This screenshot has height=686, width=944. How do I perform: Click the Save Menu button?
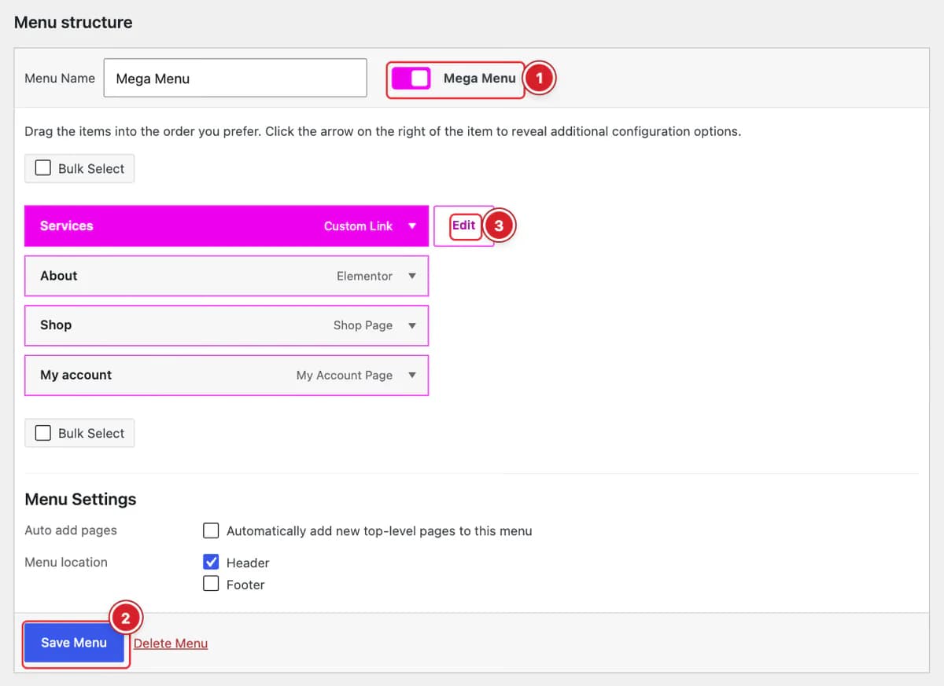tap(74, 643)
